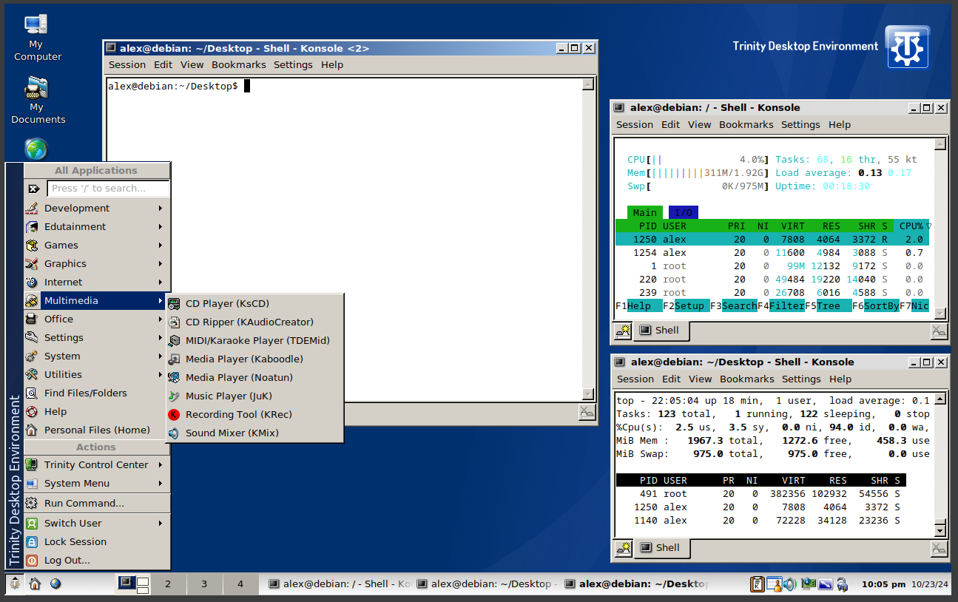Expand the Development submenu
This screenshot has width=958, height=602.
(77, 208)
